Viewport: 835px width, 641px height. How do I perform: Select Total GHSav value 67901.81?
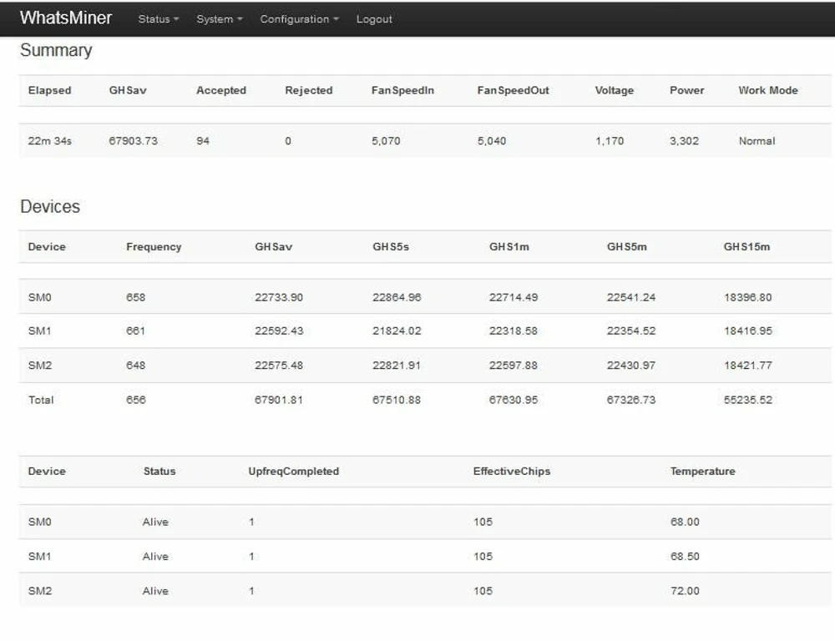(x=279, y=401)
